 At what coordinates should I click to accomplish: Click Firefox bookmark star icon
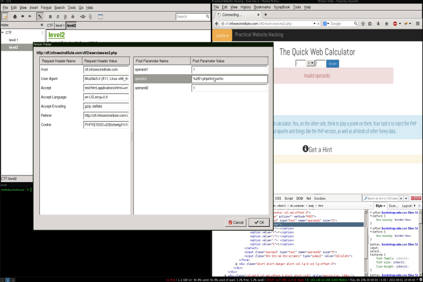tap(363, 23)
